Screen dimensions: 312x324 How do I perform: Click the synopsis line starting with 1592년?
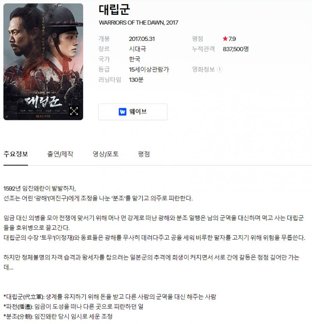[x=40, y=188]
